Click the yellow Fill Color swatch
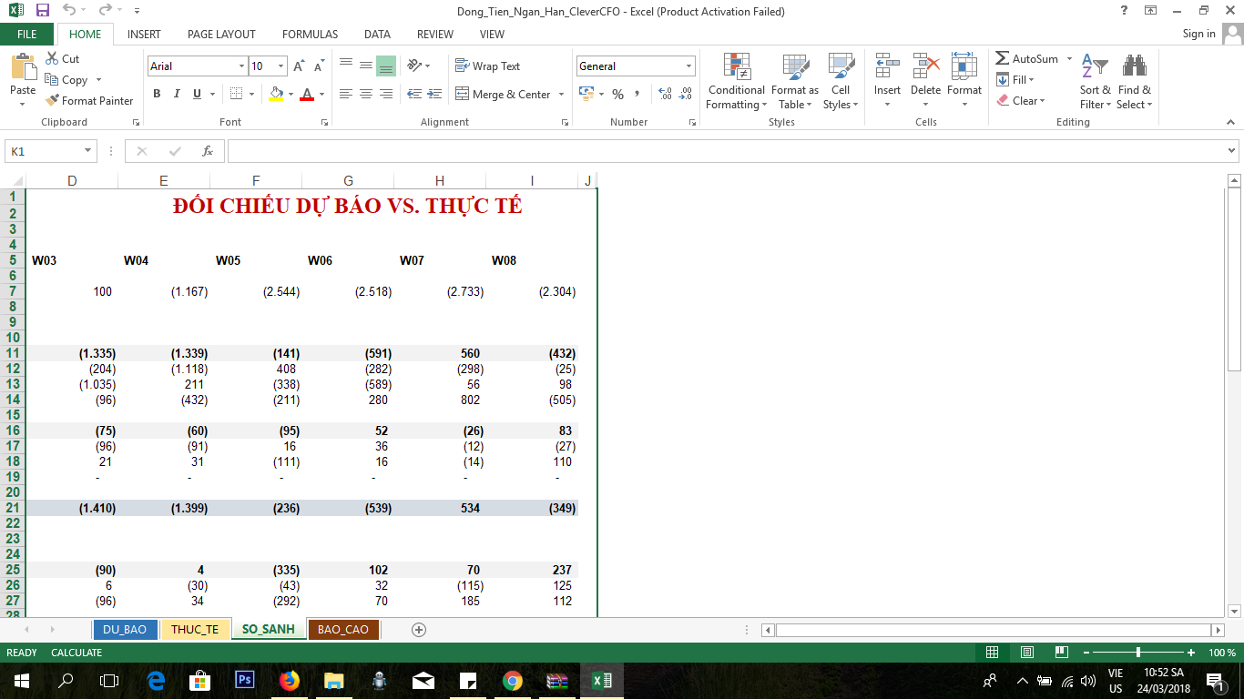The width and height of the screenshot is (1244, 699). 277,94
